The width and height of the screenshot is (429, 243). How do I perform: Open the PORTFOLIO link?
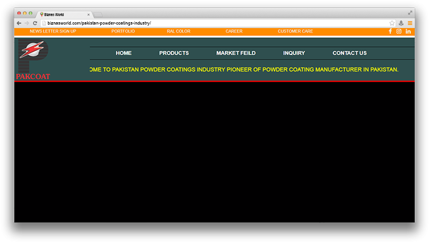click(x=123, y=31)
